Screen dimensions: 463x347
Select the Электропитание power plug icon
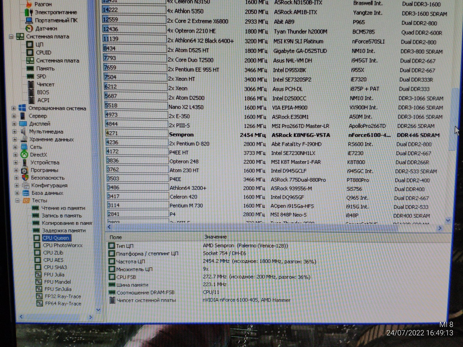tap(29, 12)
